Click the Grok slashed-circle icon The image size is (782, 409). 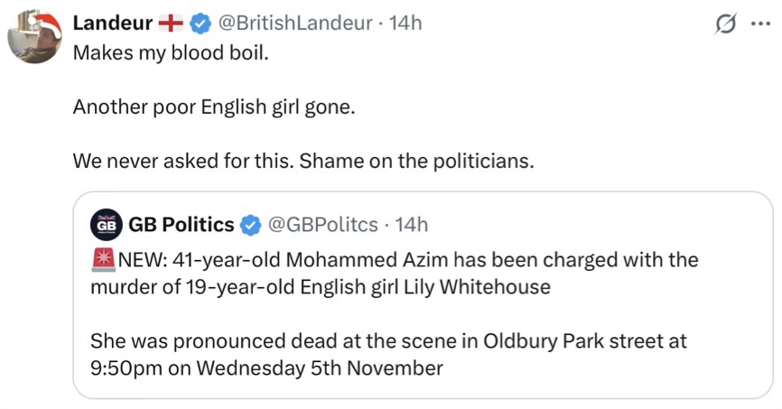coord(724,24)
